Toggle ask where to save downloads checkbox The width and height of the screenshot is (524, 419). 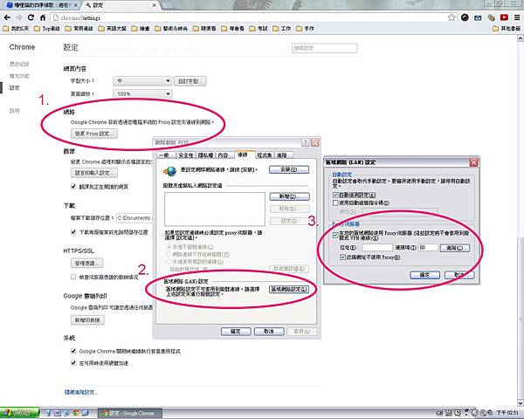click(73, 231)
